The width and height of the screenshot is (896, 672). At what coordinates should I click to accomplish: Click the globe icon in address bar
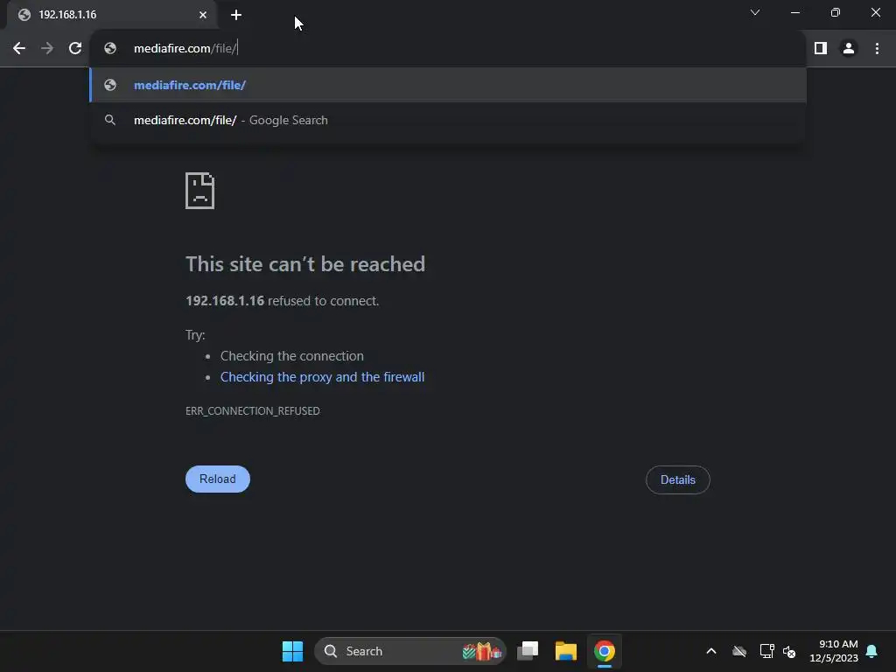[x=110, y=49]
